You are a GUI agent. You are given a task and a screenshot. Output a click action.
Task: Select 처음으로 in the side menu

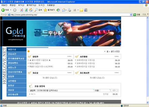[16, 49]
